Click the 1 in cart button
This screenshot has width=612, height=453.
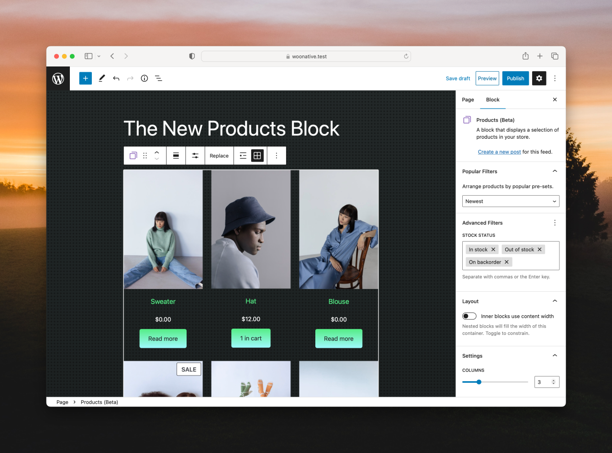click(251, 338)
